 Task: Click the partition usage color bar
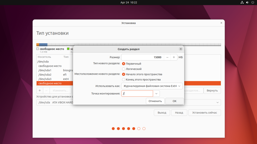[128, 44]
